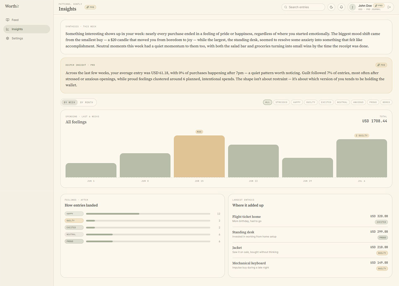Open notifications via the bell icon

point(341,7)
